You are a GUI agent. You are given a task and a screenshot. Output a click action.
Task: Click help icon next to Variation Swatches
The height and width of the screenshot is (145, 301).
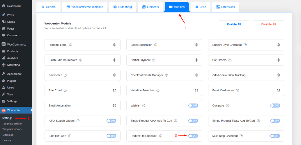click(158, 90)
